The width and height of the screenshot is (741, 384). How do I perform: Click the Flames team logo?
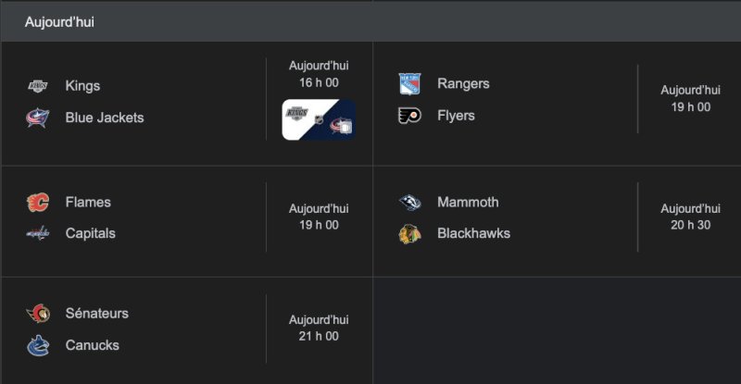[38, 203]
